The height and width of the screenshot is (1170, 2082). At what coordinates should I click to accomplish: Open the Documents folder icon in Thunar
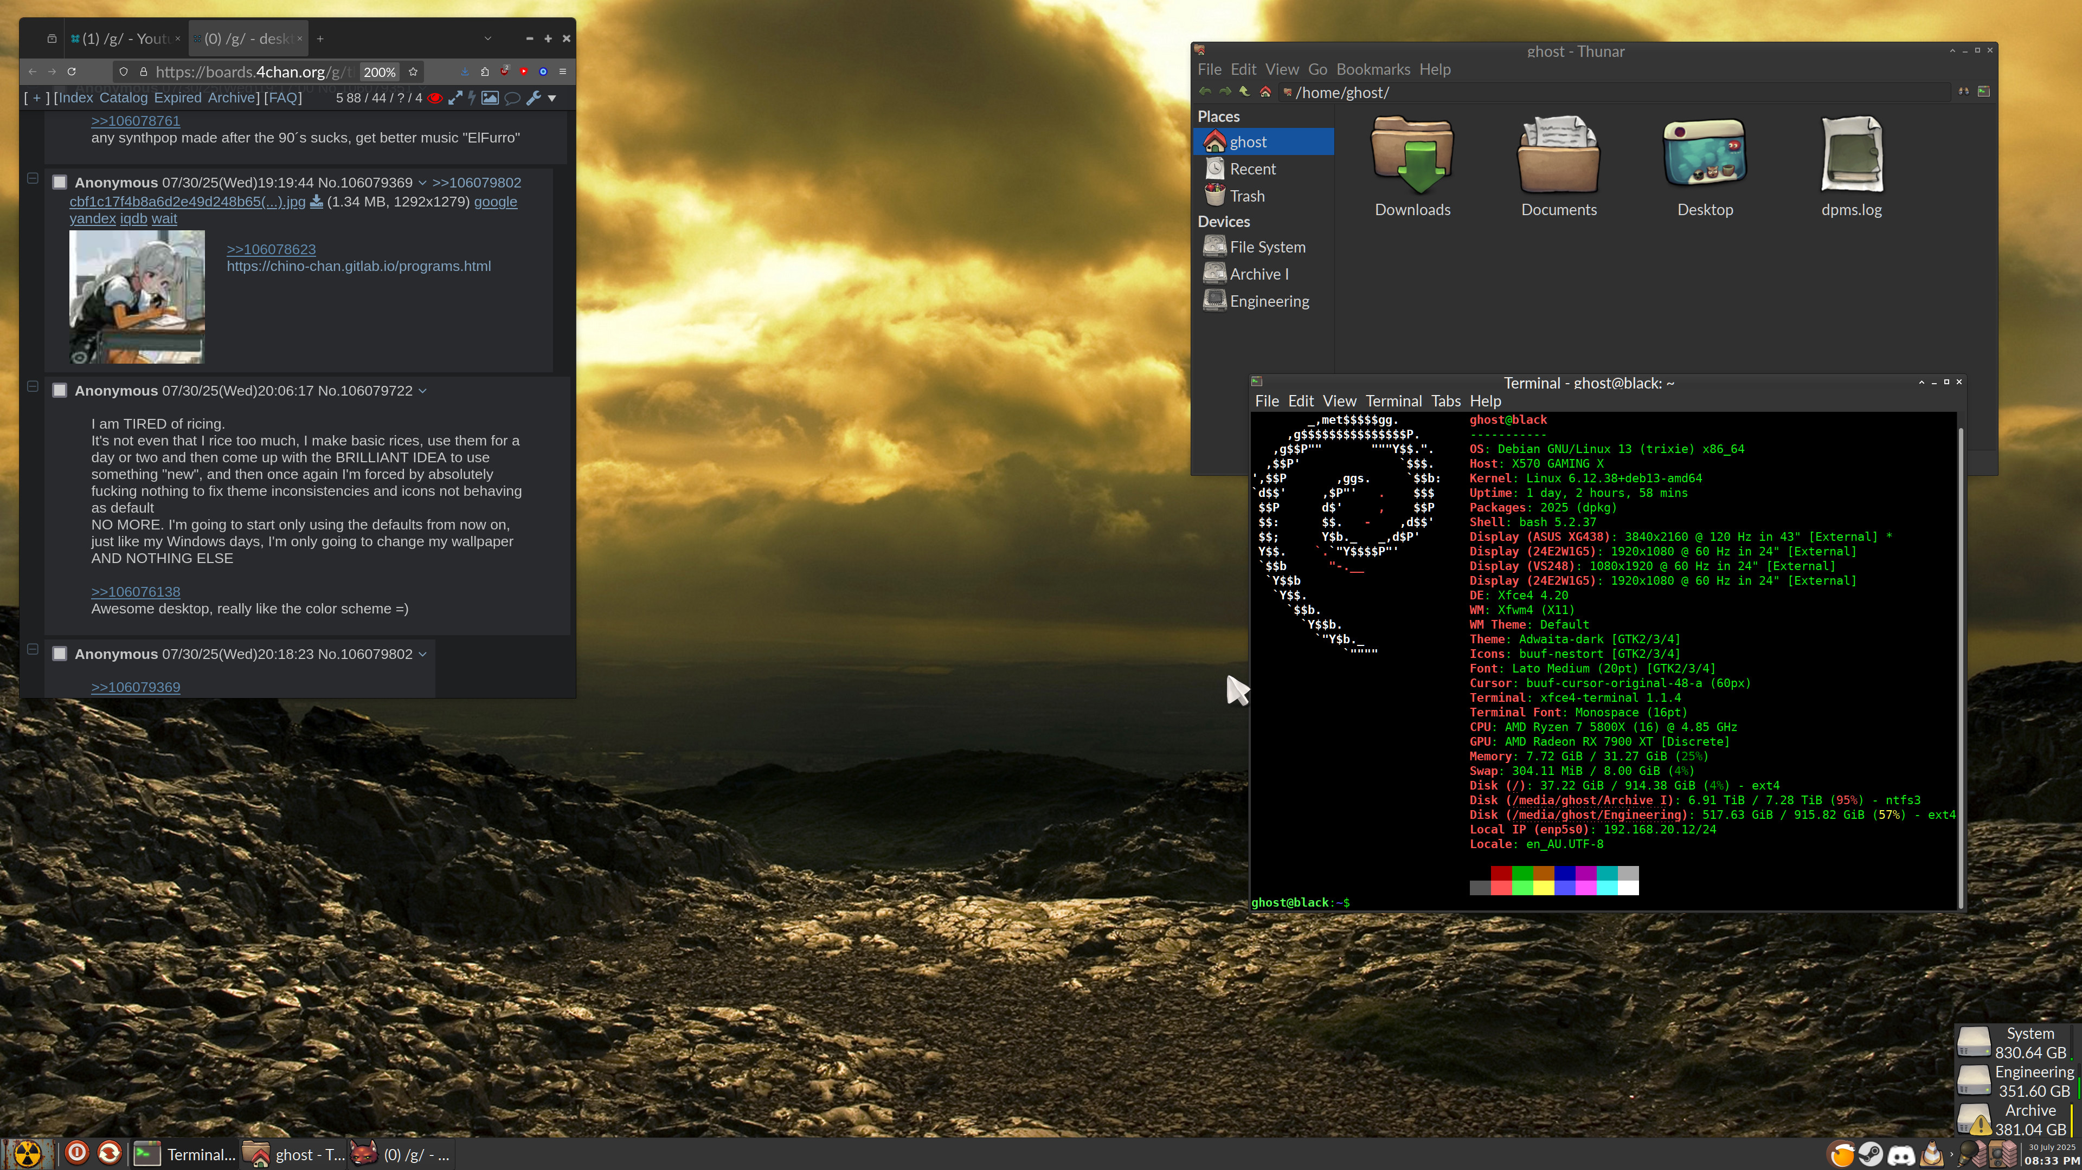[1558, 154]
